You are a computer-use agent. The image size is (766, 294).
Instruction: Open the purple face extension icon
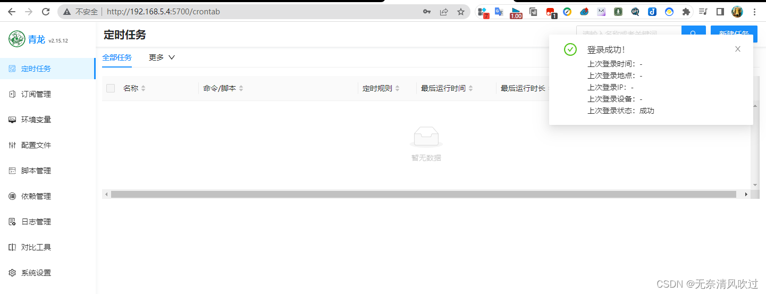click(x=601, y=12)
